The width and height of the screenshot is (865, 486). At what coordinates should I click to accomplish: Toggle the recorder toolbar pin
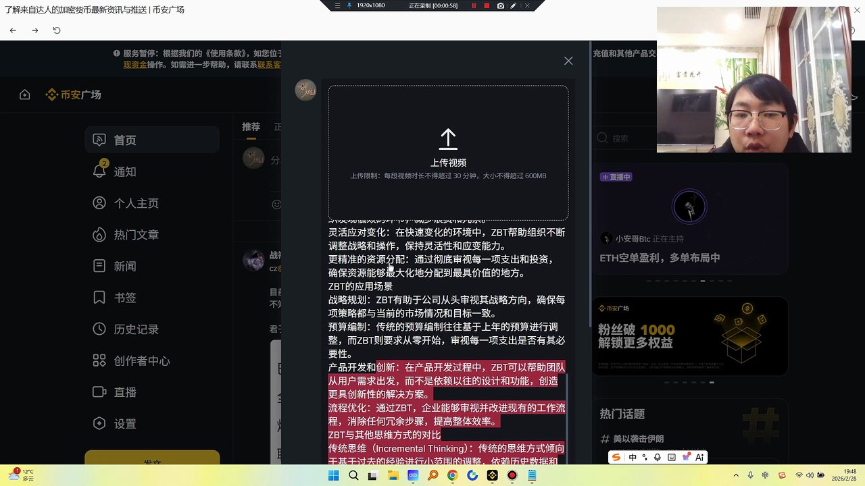[349, 5]
